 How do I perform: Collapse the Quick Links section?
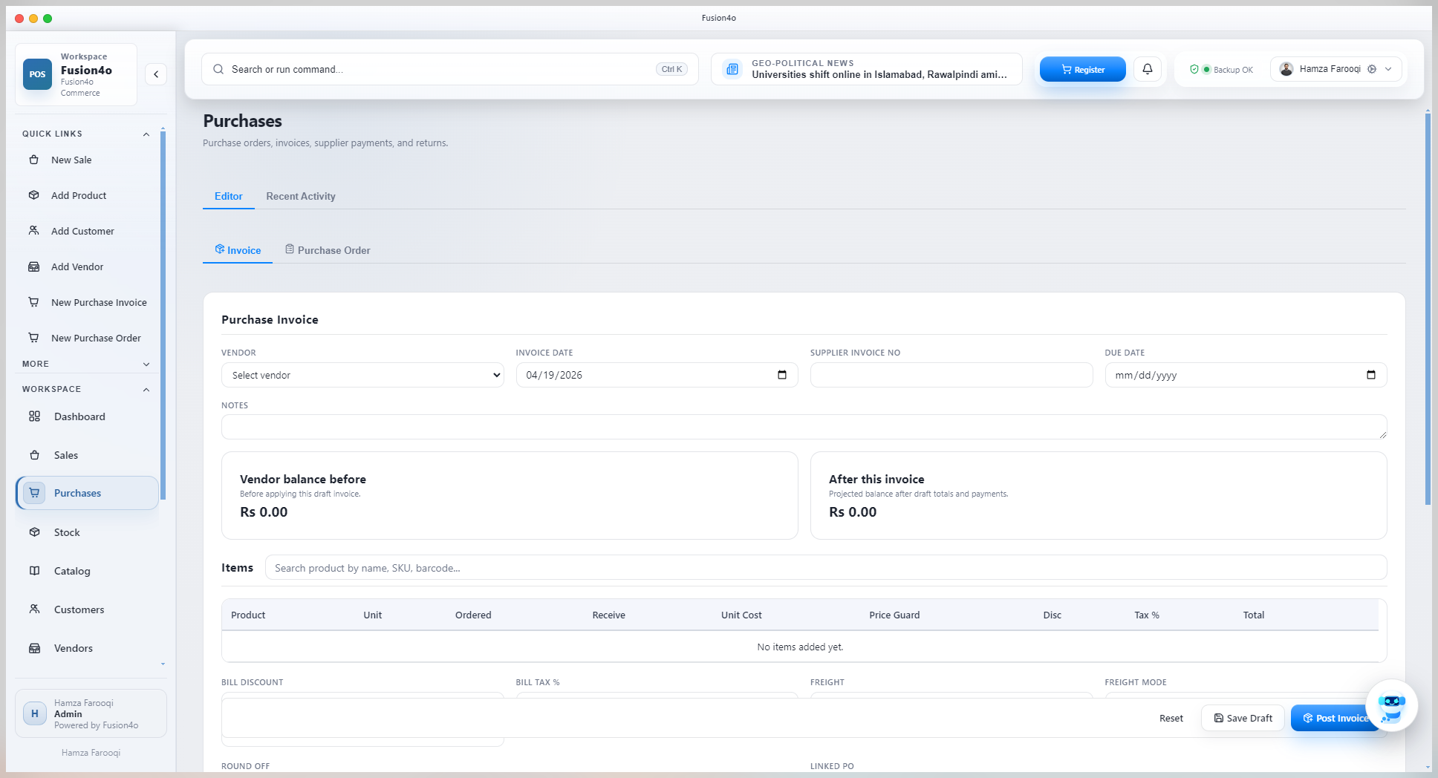pyautogui.click(x=146, y=134)
